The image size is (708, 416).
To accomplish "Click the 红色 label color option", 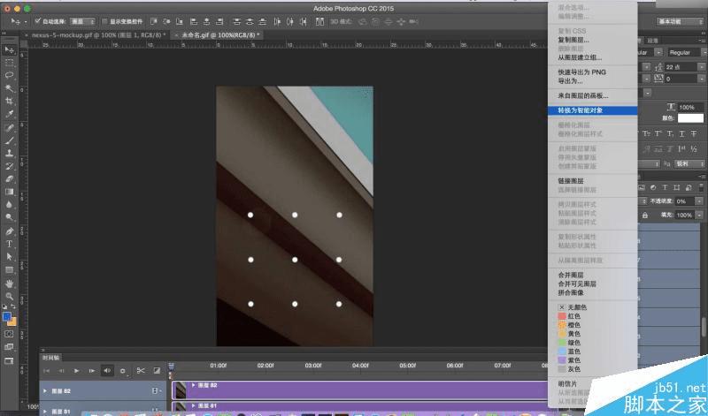I will (574, 315).
